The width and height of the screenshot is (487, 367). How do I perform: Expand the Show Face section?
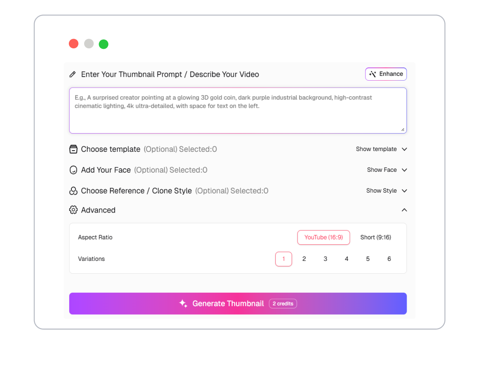387,170
